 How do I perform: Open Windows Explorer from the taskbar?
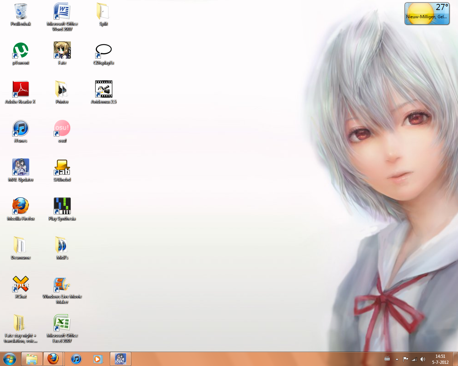(x=32, y=359)
